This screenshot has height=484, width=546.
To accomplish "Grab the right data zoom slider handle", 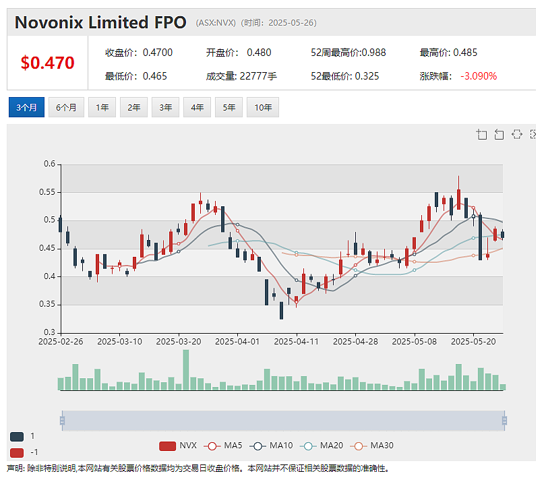I will 504,421.
